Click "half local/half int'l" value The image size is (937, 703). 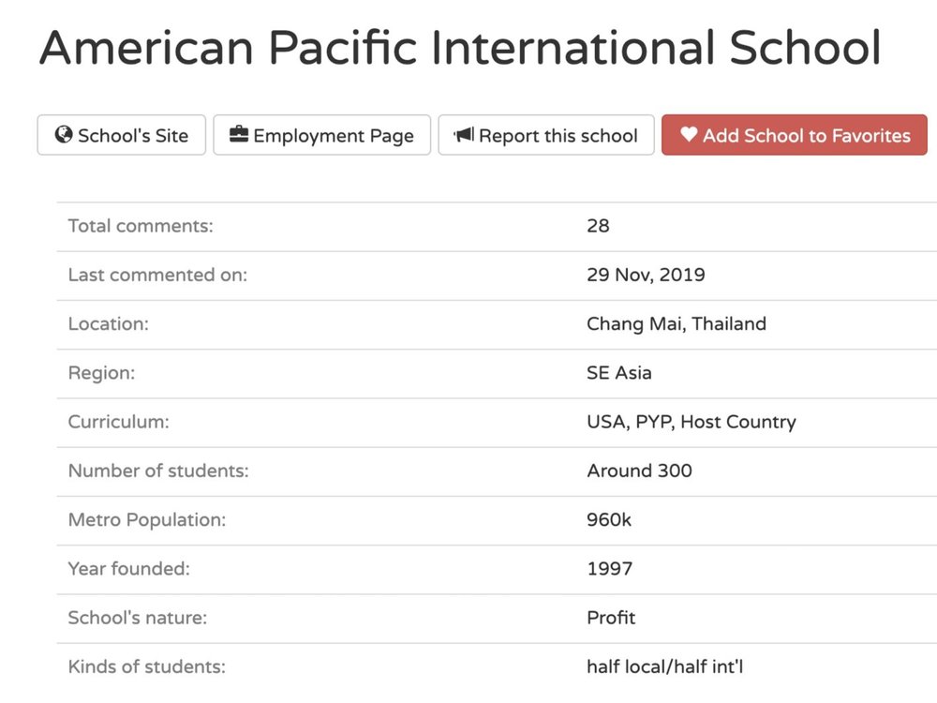click(665, 667)
